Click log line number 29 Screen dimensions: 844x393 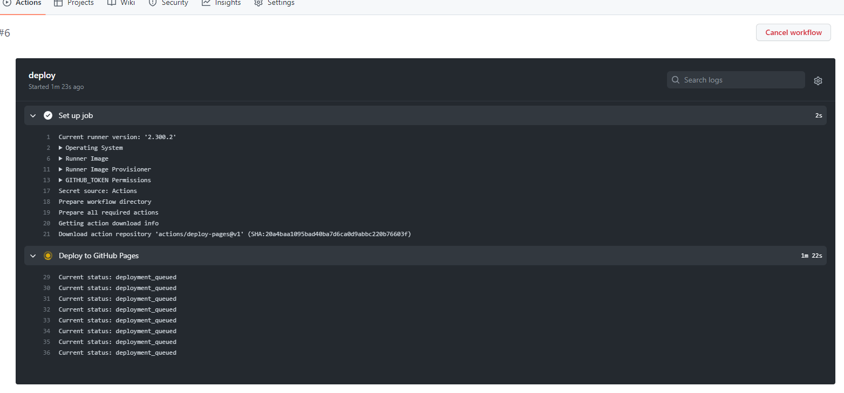pos(46,277)
